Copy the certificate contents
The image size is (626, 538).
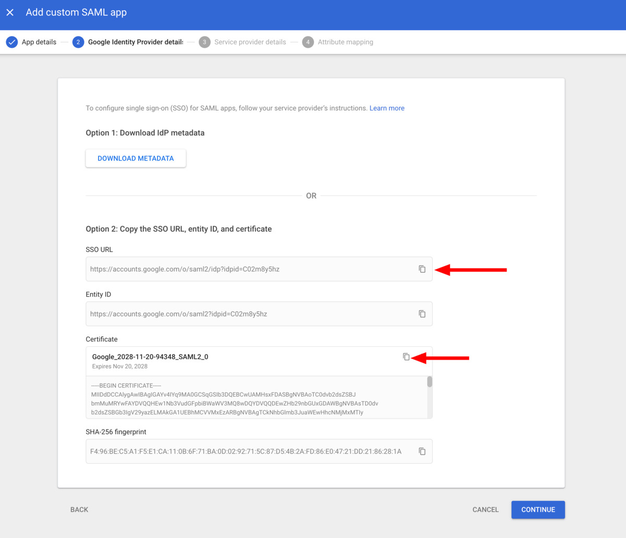point(406,357)
